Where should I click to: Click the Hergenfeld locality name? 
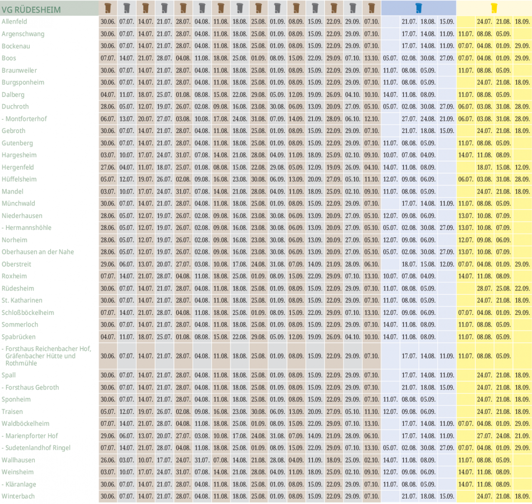tap(18, 167)
